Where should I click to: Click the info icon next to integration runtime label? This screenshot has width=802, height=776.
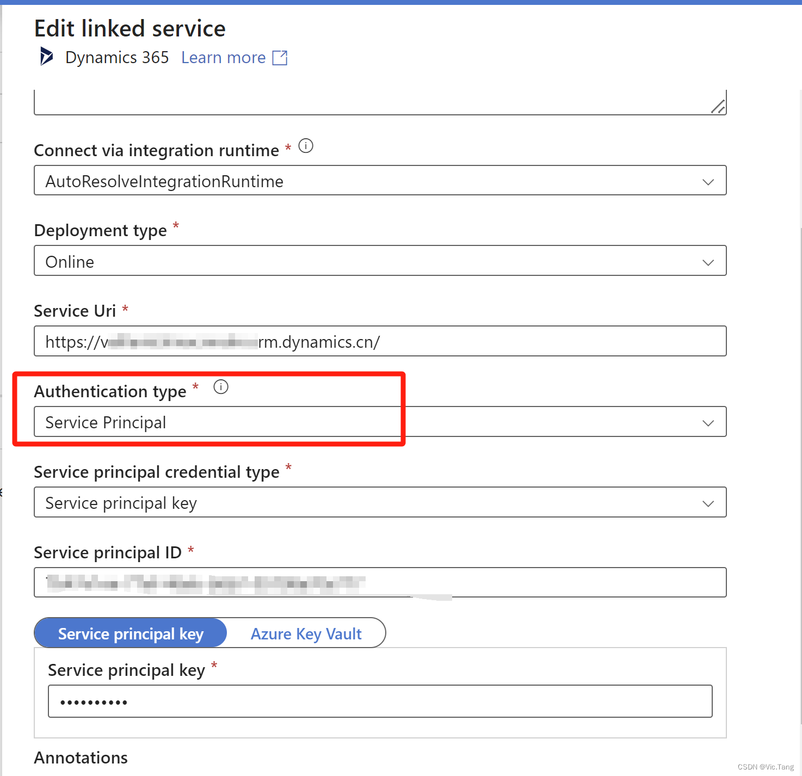pos(306,146)
